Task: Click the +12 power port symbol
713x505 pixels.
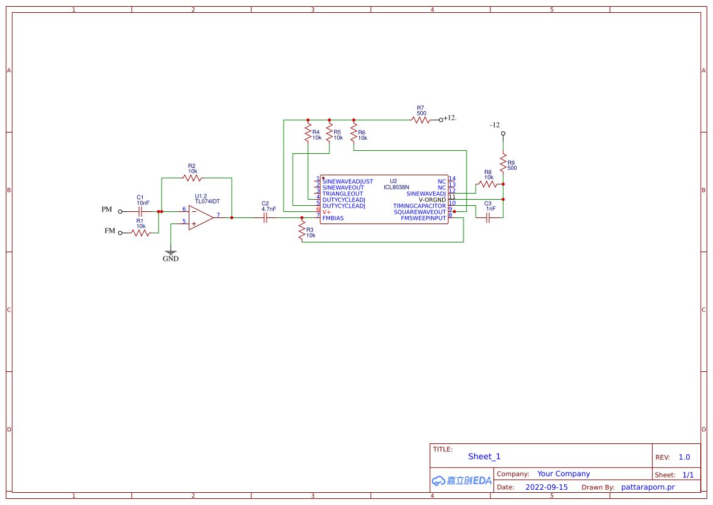Action: (442, 119)
